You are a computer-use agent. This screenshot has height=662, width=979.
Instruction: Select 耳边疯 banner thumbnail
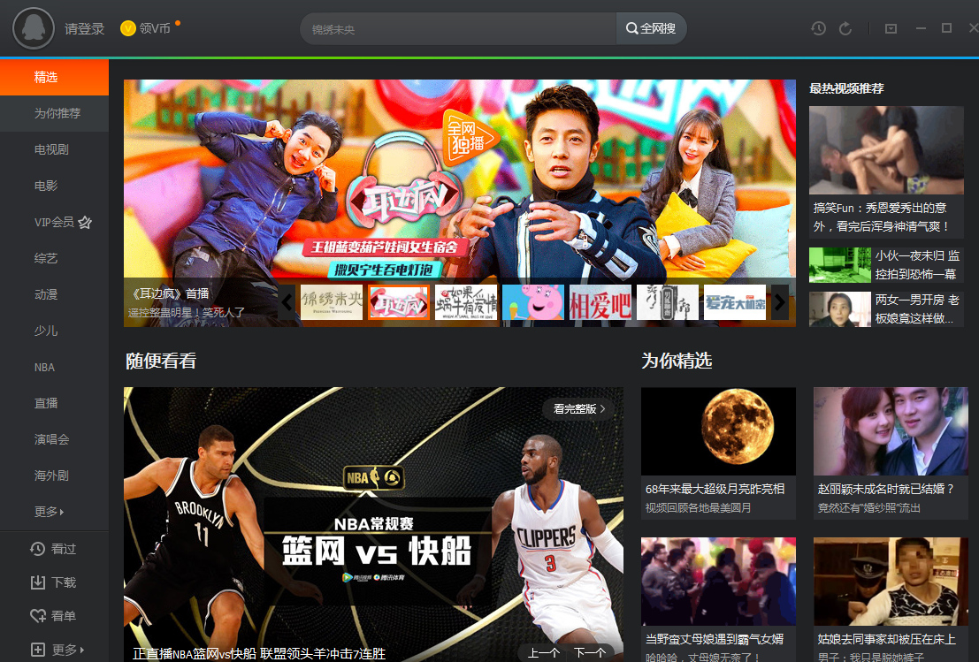(x=399, y=302)
